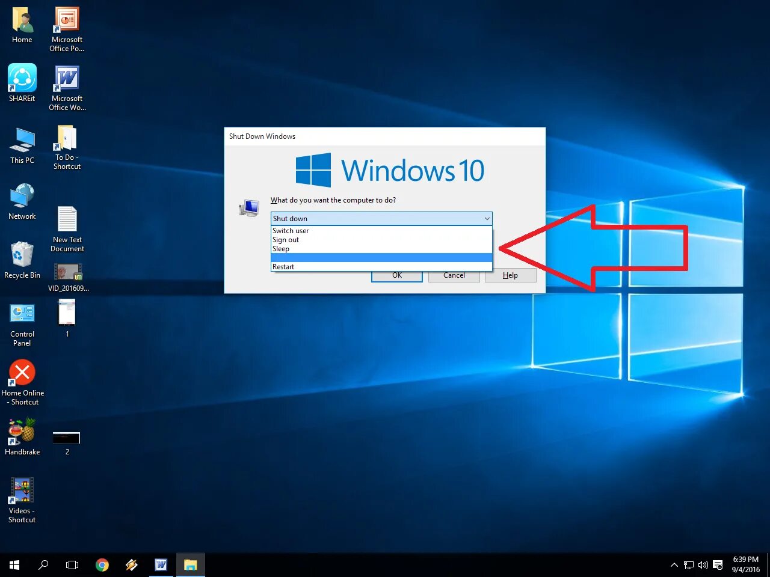
Task: Click the Show desktop strip
Action: click(x=768, y=565)
